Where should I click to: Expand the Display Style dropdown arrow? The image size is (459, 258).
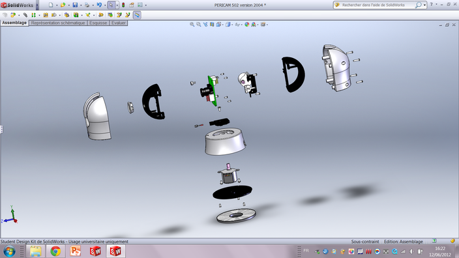click(x=232, y=25)
